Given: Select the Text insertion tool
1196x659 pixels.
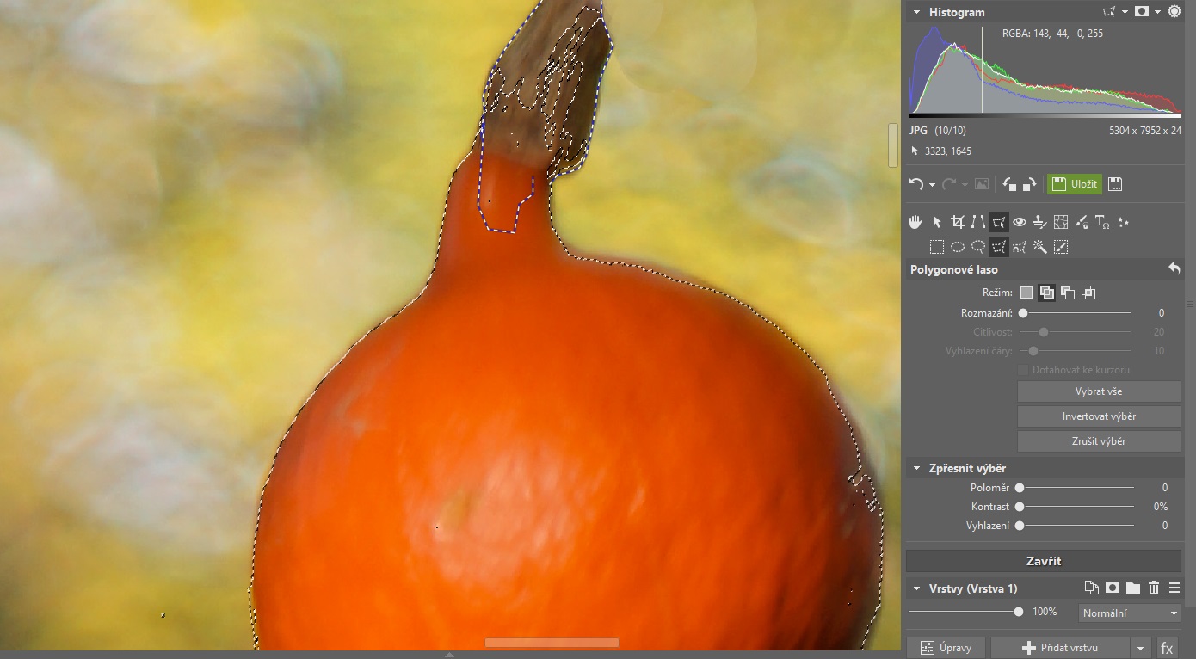Looking at the screenshot, I should [1102, 222].
